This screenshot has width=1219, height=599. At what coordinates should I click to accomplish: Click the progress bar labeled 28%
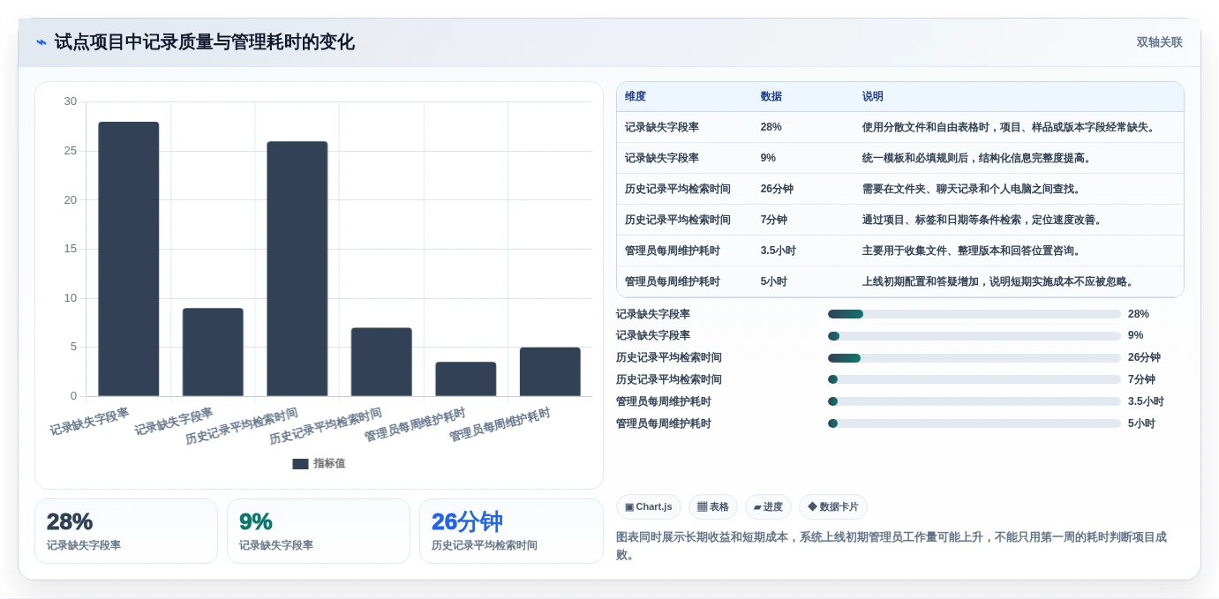click(x=974, y=314)
